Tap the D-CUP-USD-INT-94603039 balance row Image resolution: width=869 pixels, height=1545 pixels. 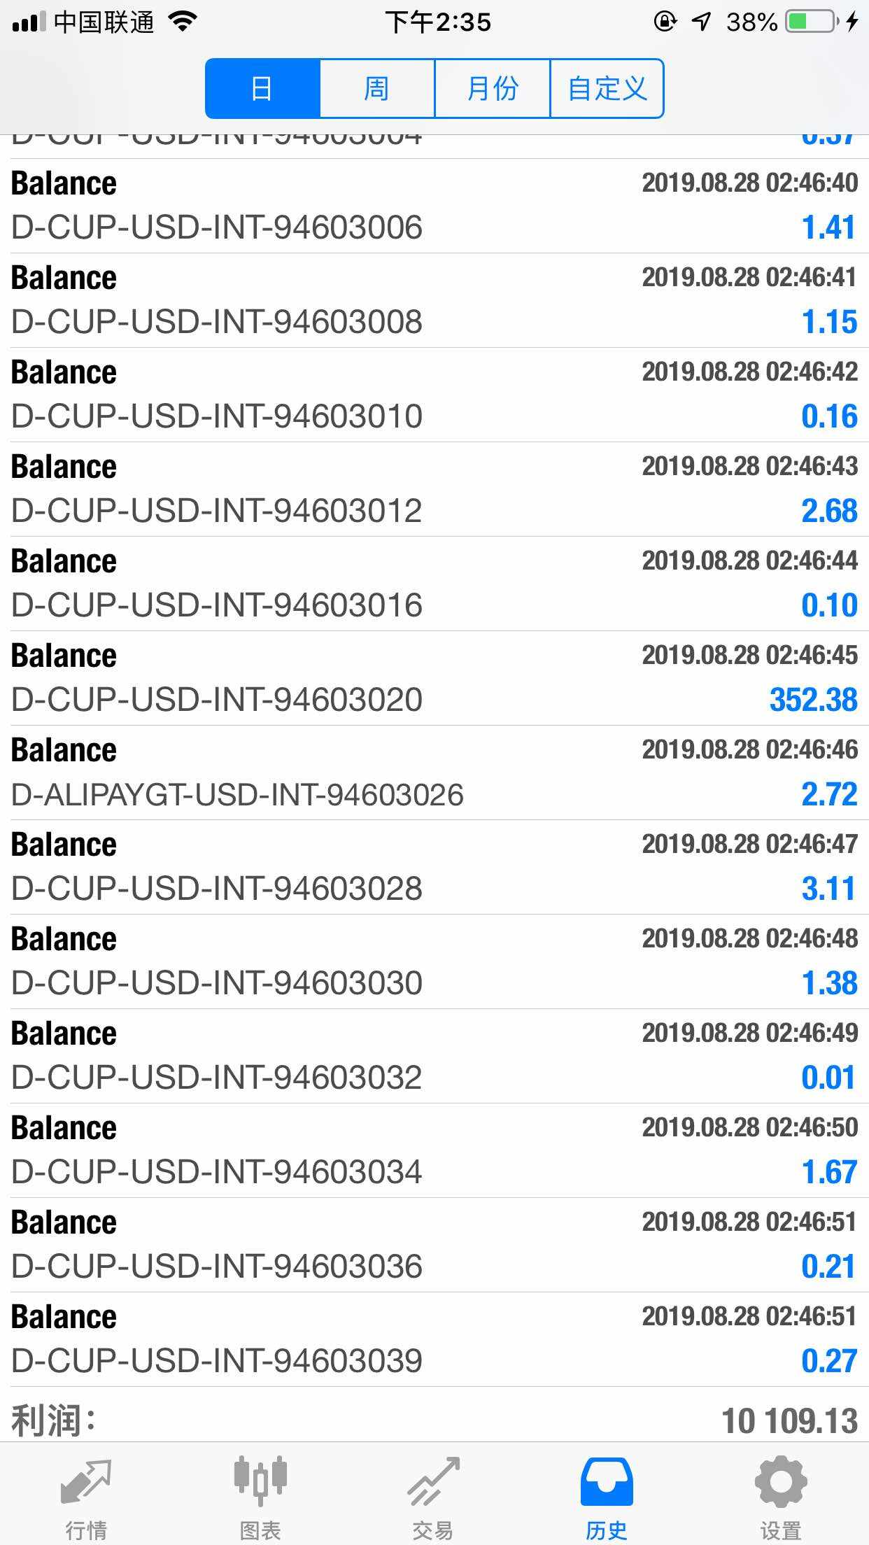pos(434,1339)
